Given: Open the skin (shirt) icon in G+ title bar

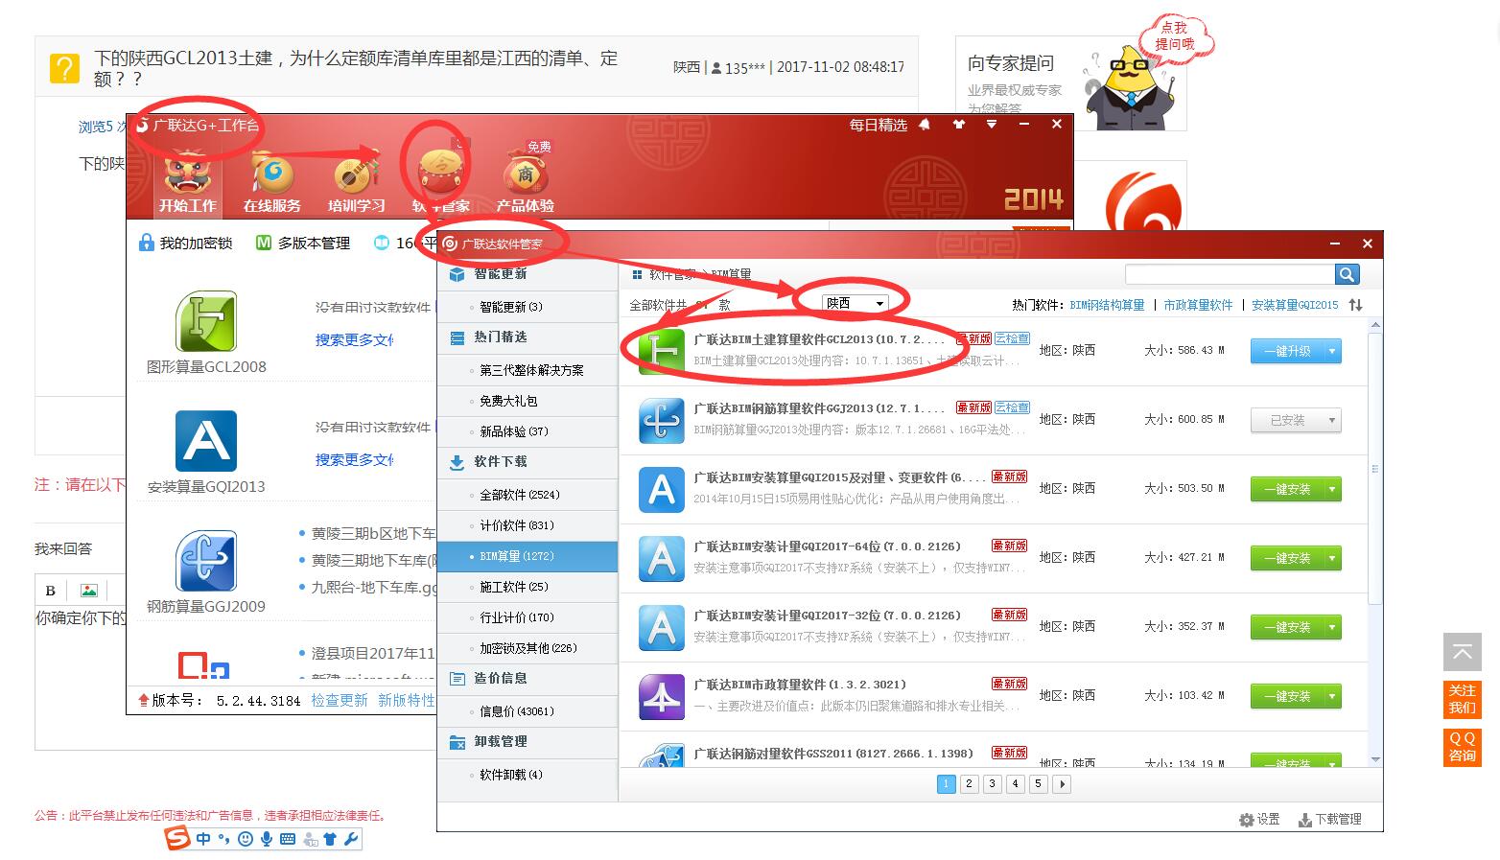Looking at the screenshot, I should tap(959, 125).
